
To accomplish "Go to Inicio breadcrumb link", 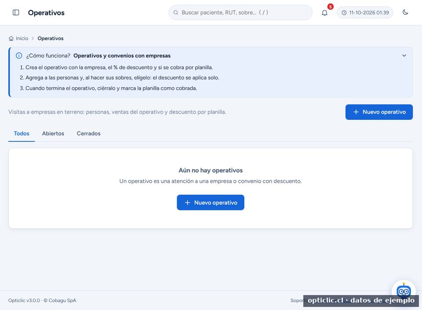I will point(22,39).
